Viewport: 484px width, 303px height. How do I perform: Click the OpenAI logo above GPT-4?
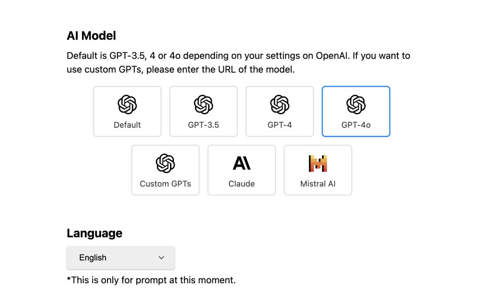pyautogui.click(x=280, y=105)
